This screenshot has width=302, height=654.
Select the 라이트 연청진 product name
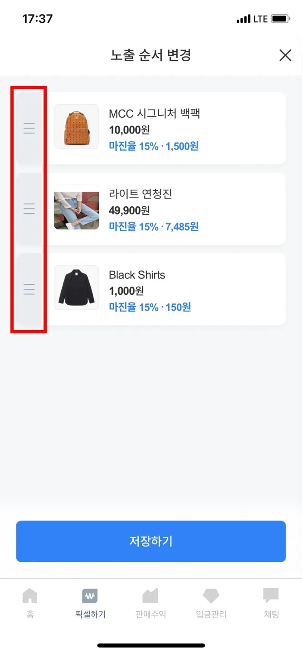coord(141,194)
